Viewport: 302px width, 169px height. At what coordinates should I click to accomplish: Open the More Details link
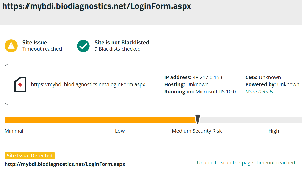click(x=259, y=92)
